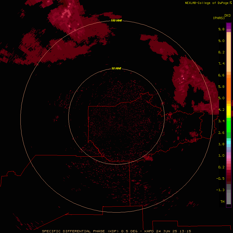Click the -0.5 scale value
The width and height of the screenshot is (233, 233).
coord(220,179)
